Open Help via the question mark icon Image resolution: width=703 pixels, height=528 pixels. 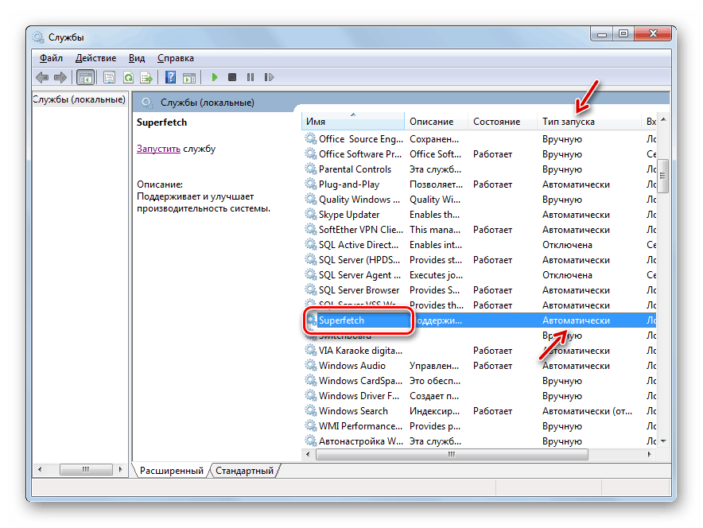[170, 78]
